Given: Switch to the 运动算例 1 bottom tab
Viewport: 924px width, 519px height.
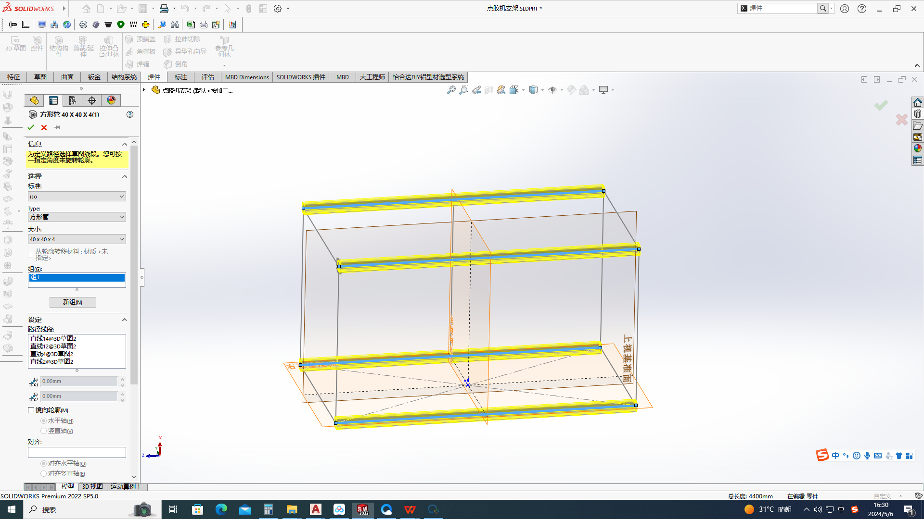Looking at the screenshot, I should tap(125, 486).
